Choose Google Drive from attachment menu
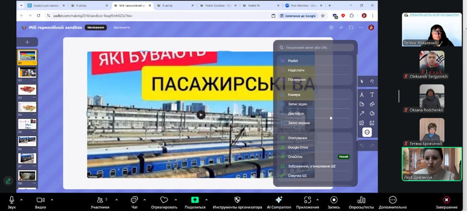 tap(298, 147)
